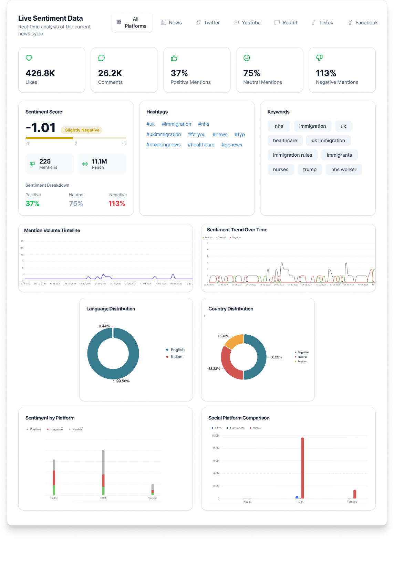
Task: Switch to the Twitter tab
Action: pyautogui.click(x=208, y=23)
